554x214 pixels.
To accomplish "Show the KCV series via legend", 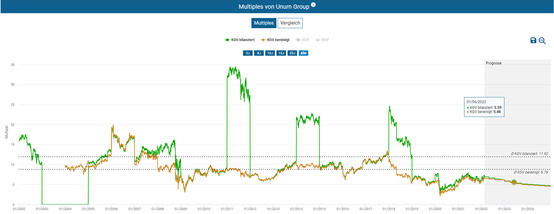I will pyautogui.click(x=303, y=40).
